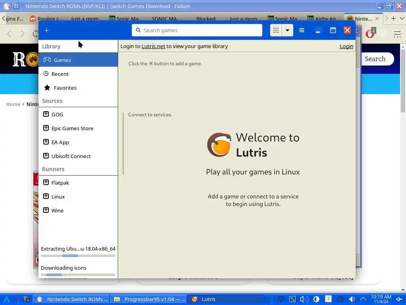Image resolution: width=406 pixels, height=305 pixels.
Task: Select the Epic Games Store source
Action: click(x=78, y=128)
